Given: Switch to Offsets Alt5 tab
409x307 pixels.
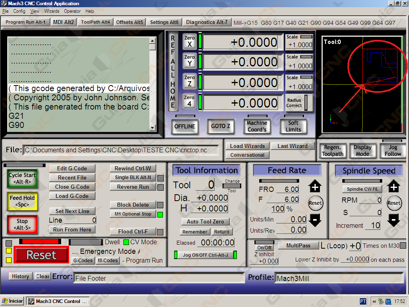Looking at the screenshot, I should 129,22.
